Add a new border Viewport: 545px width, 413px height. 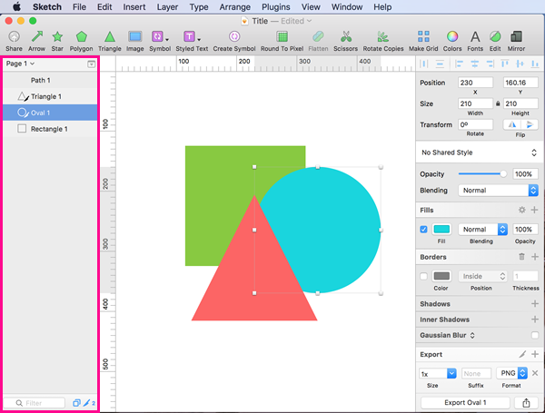tap(535, 257)
